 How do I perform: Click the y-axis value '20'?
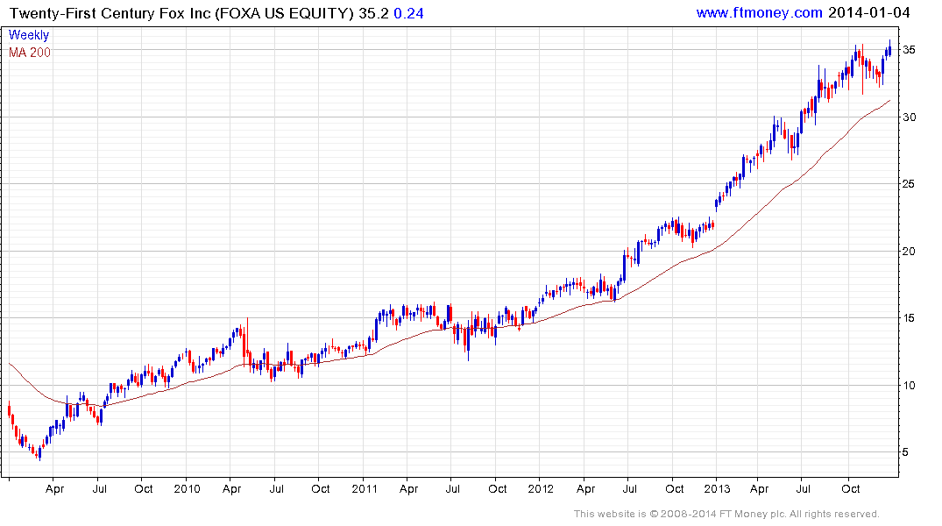(x=909, y=251)
